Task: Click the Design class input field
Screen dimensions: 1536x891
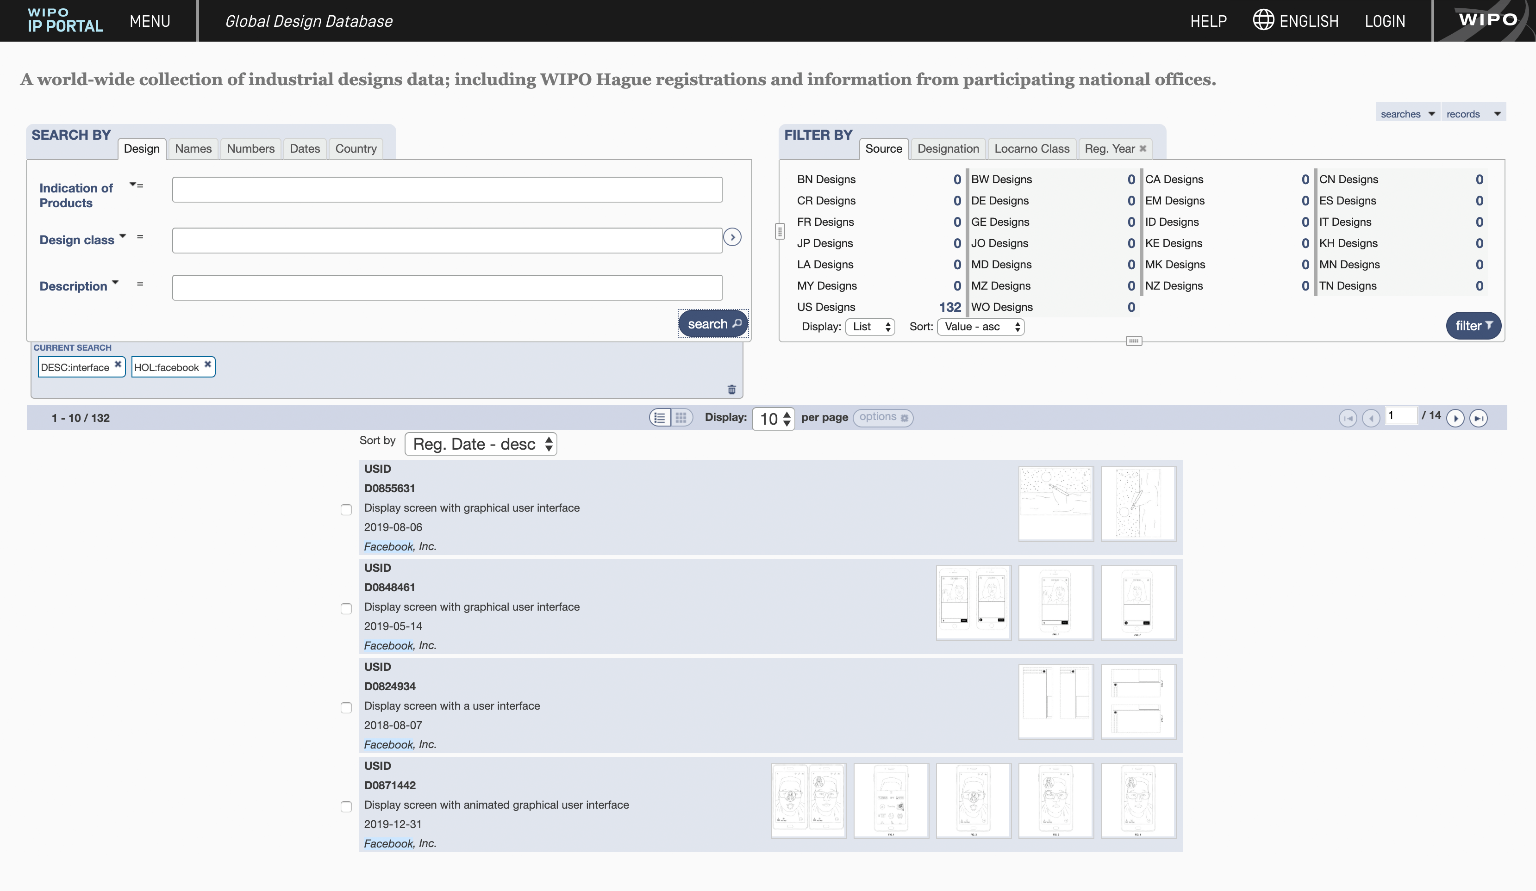Action: pyautogui.click(x=447, y=241)
